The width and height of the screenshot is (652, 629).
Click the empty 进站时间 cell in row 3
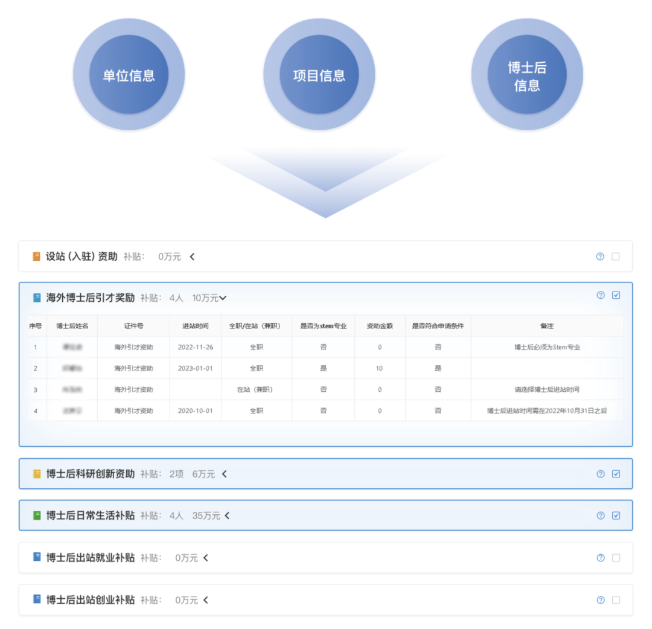click(195, 389)
